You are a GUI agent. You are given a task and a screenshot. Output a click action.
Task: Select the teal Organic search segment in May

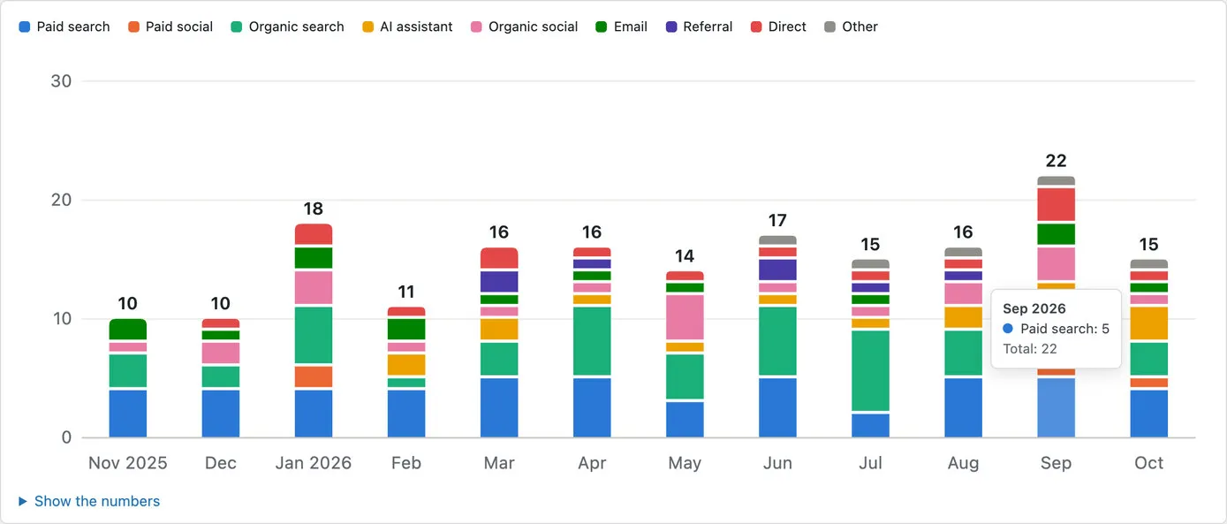click(x=685, y=376)
